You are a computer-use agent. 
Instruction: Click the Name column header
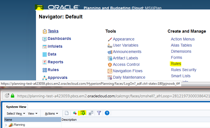pos(33,120)
